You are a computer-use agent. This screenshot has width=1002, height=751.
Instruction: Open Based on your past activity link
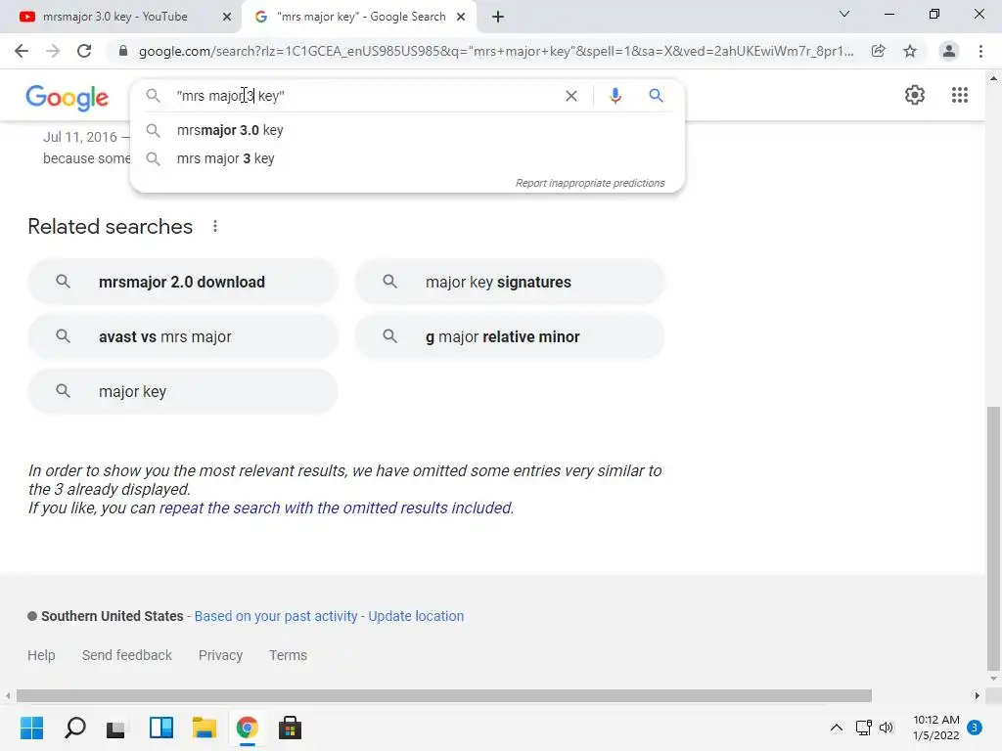click(275, 616)
